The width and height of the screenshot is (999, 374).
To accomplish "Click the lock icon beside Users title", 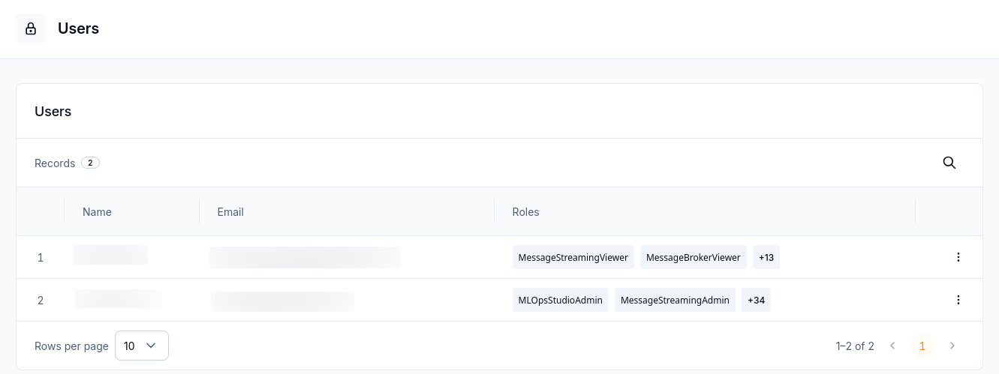I will [31, 28].
